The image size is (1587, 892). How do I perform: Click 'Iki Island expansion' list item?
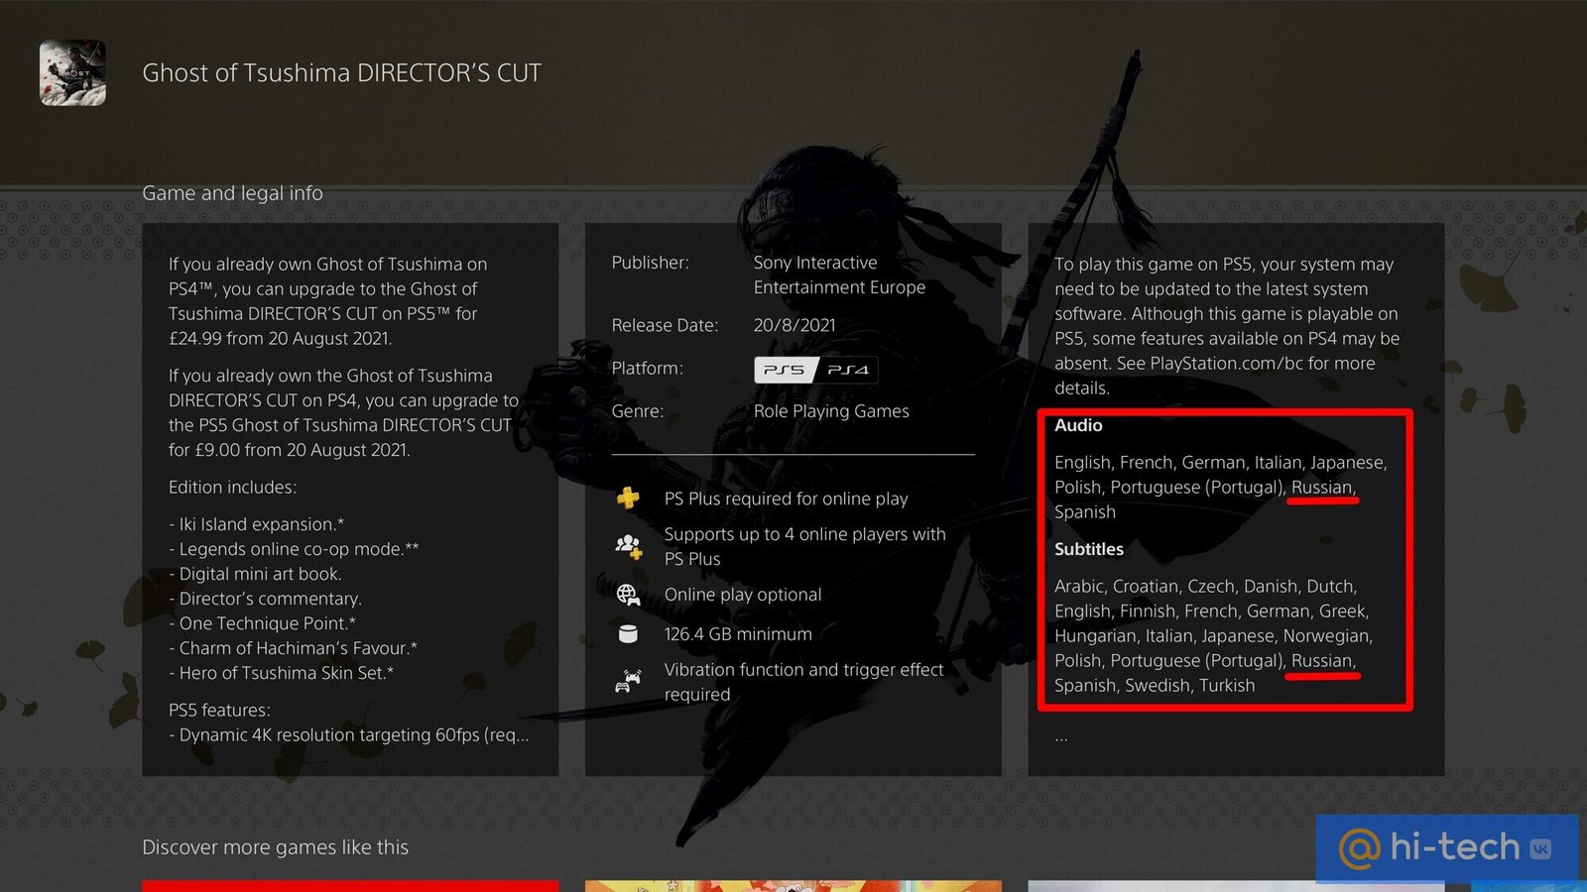(x=257, y=524)
